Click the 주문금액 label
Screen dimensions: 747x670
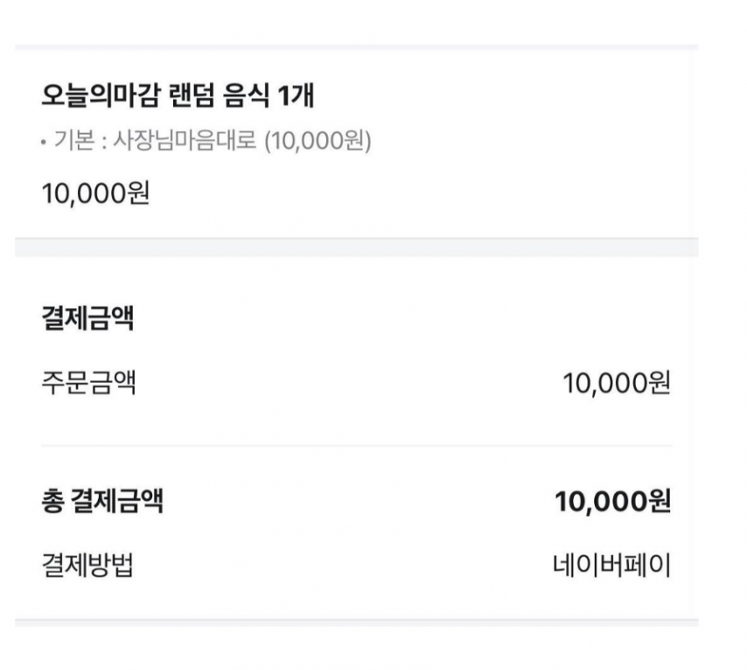[88, 382]
